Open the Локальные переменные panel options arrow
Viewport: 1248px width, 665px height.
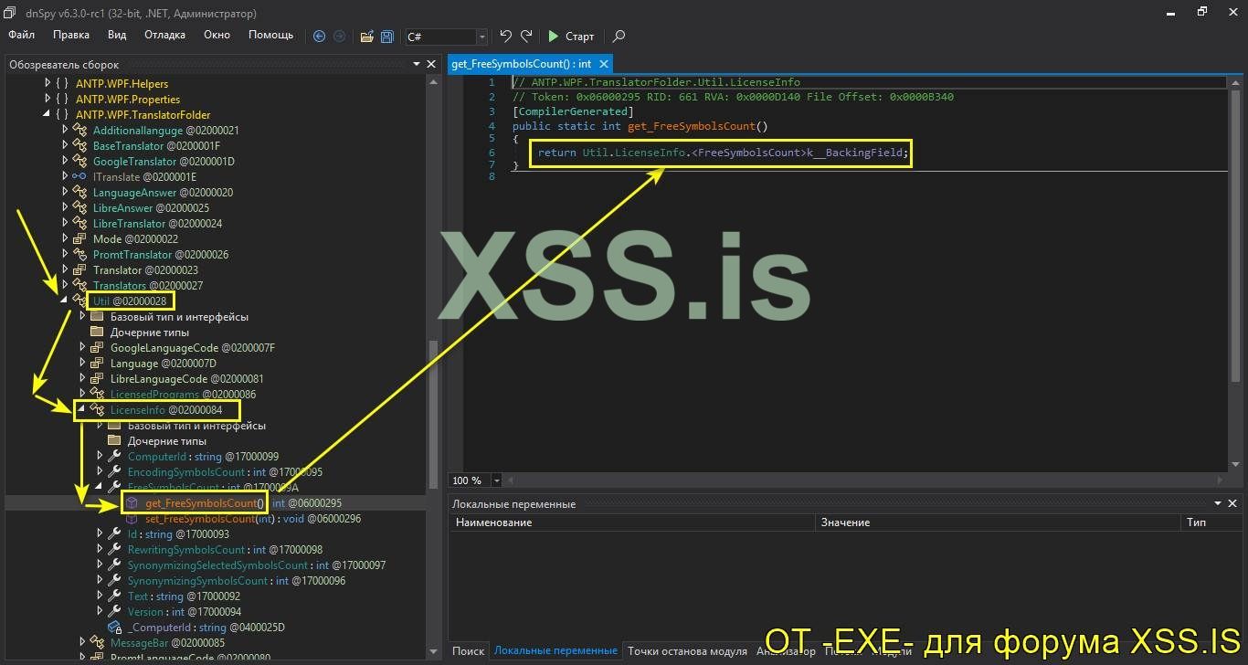click(x=1217, y=503)
